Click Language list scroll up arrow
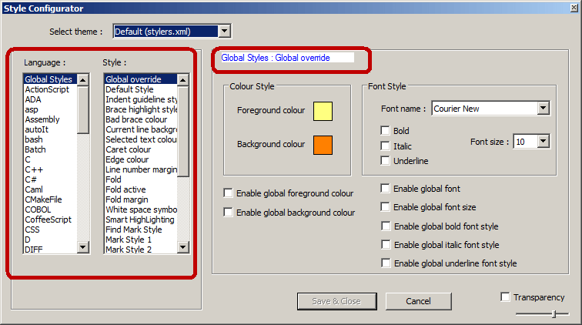Image resolution: width=582 pixels, height=325 pixels. [83, 79]
